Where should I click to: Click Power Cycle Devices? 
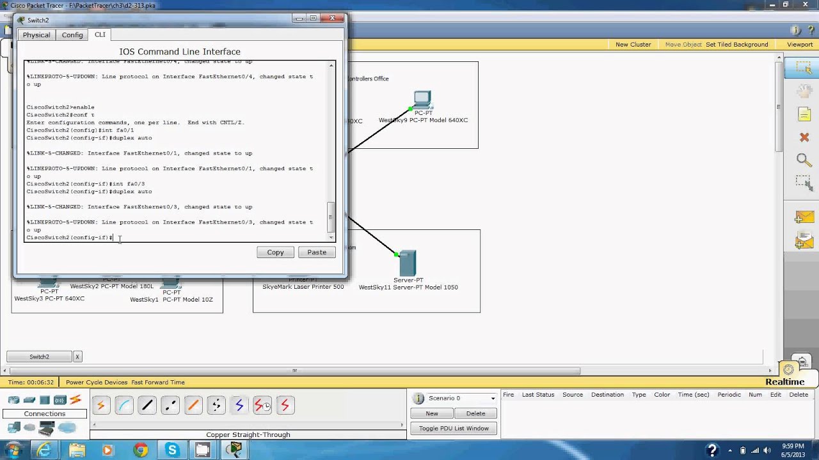pyautogui.click(x=97, y=382)
